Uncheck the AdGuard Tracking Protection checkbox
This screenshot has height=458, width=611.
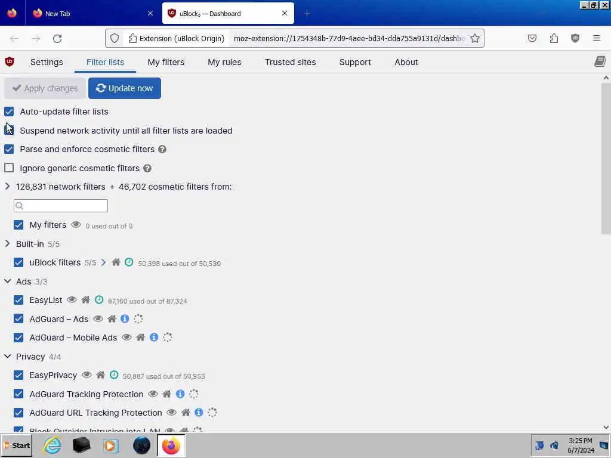tap(18, 394)
